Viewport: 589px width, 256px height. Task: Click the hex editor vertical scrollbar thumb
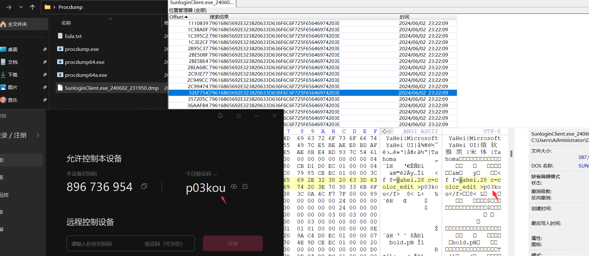[511, 153]
